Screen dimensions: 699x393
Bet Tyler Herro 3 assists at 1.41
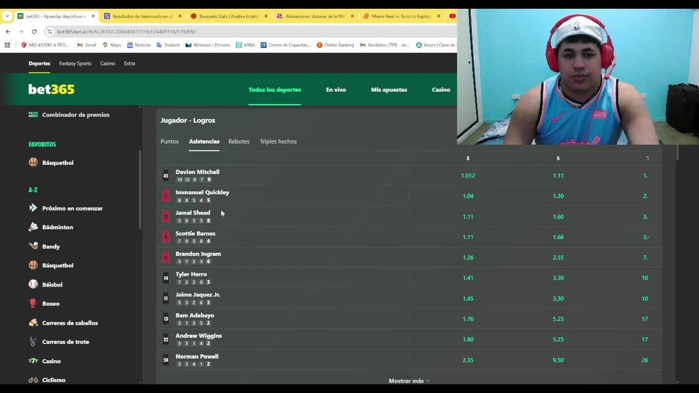pos(468,278)
